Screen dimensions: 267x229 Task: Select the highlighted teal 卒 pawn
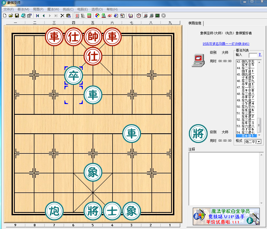click(74, 76)
